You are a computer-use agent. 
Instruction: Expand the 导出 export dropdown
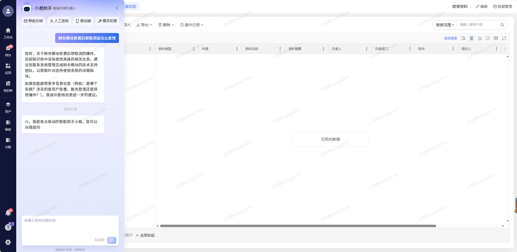click(x=144, y=25)
